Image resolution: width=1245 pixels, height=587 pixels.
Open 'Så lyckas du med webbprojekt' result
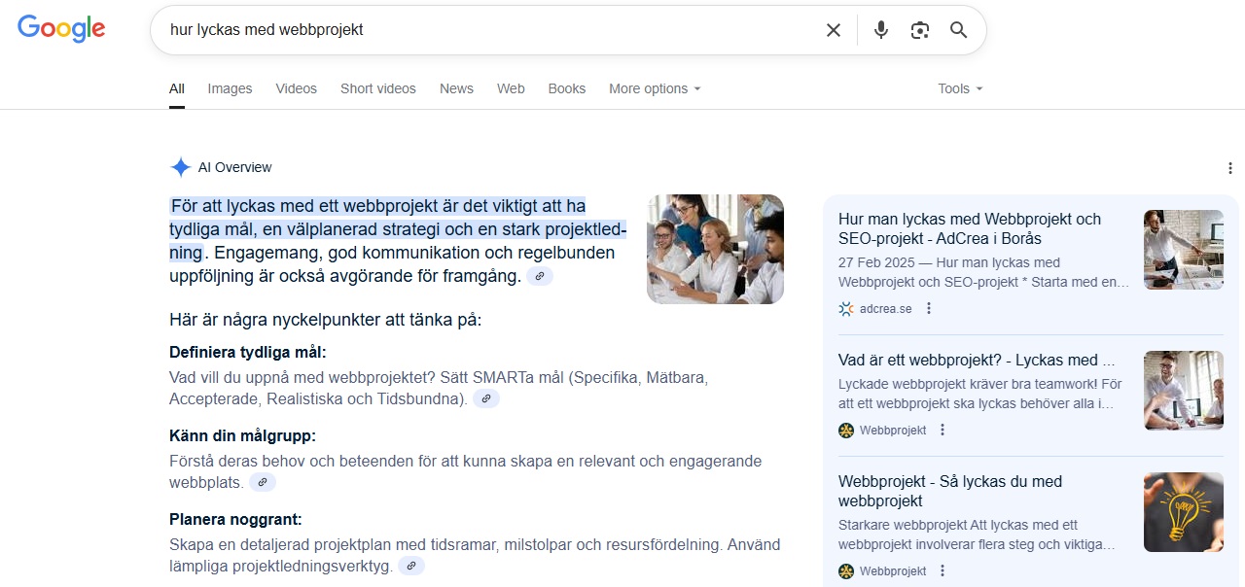pyautogui.click(x=949, y=491)
